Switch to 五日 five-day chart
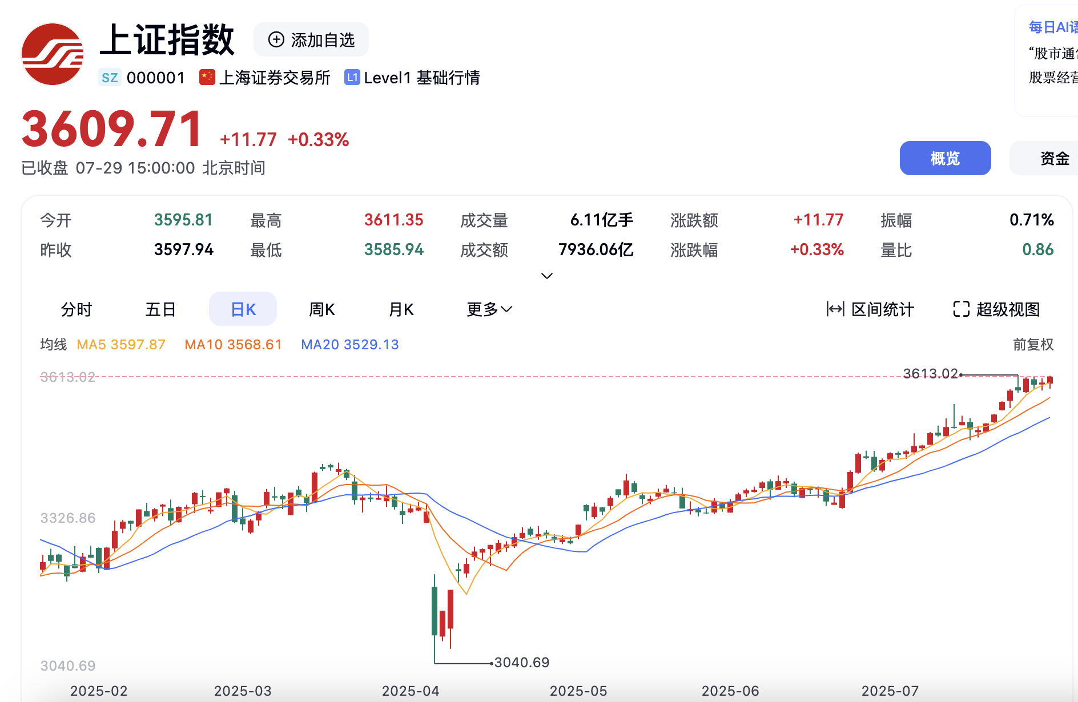 (160, 309)
